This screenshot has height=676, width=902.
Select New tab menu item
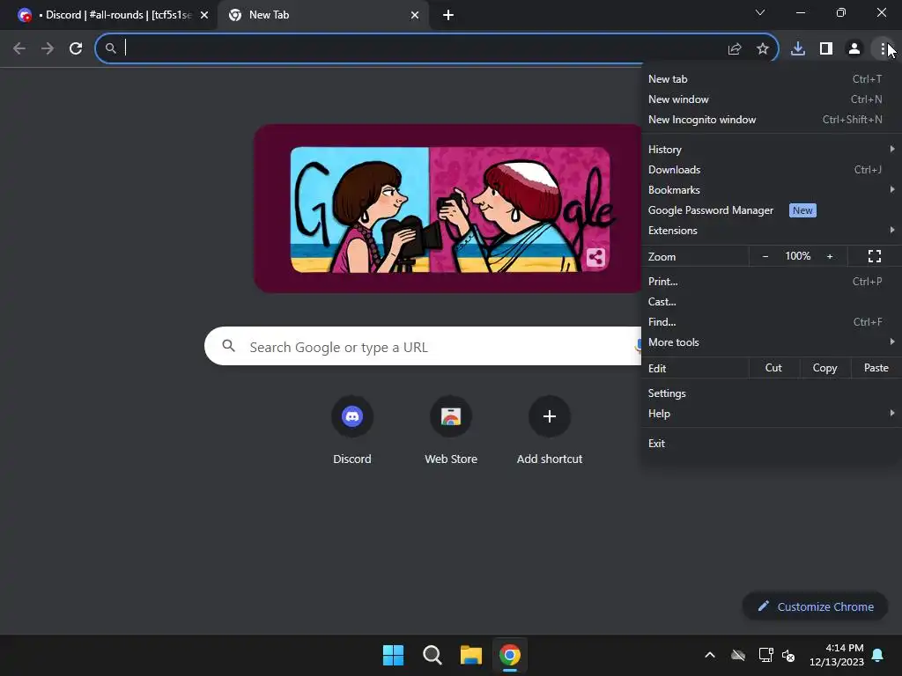click(x=771, y=79)
